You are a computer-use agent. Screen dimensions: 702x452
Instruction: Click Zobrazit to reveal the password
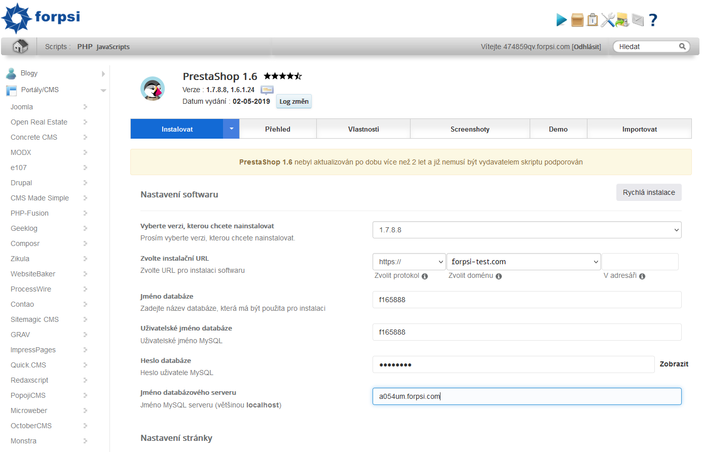(674, 364)
